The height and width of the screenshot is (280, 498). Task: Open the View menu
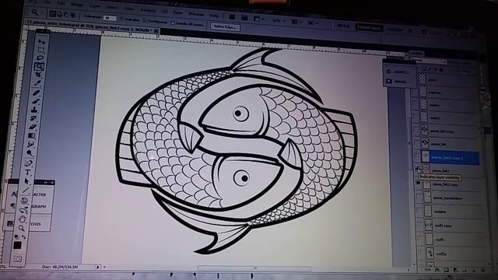(x=177, y=12)
